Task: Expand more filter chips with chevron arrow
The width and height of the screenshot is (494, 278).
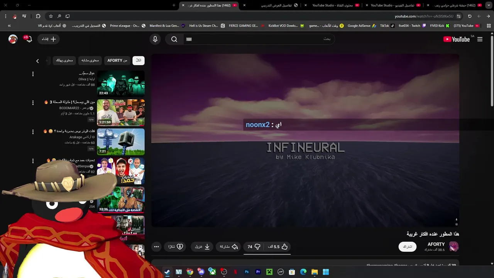Action: [x=37, y=61]
